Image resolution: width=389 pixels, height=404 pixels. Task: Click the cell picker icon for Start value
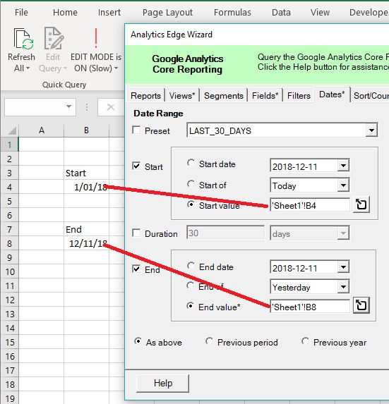coord(361,205)
